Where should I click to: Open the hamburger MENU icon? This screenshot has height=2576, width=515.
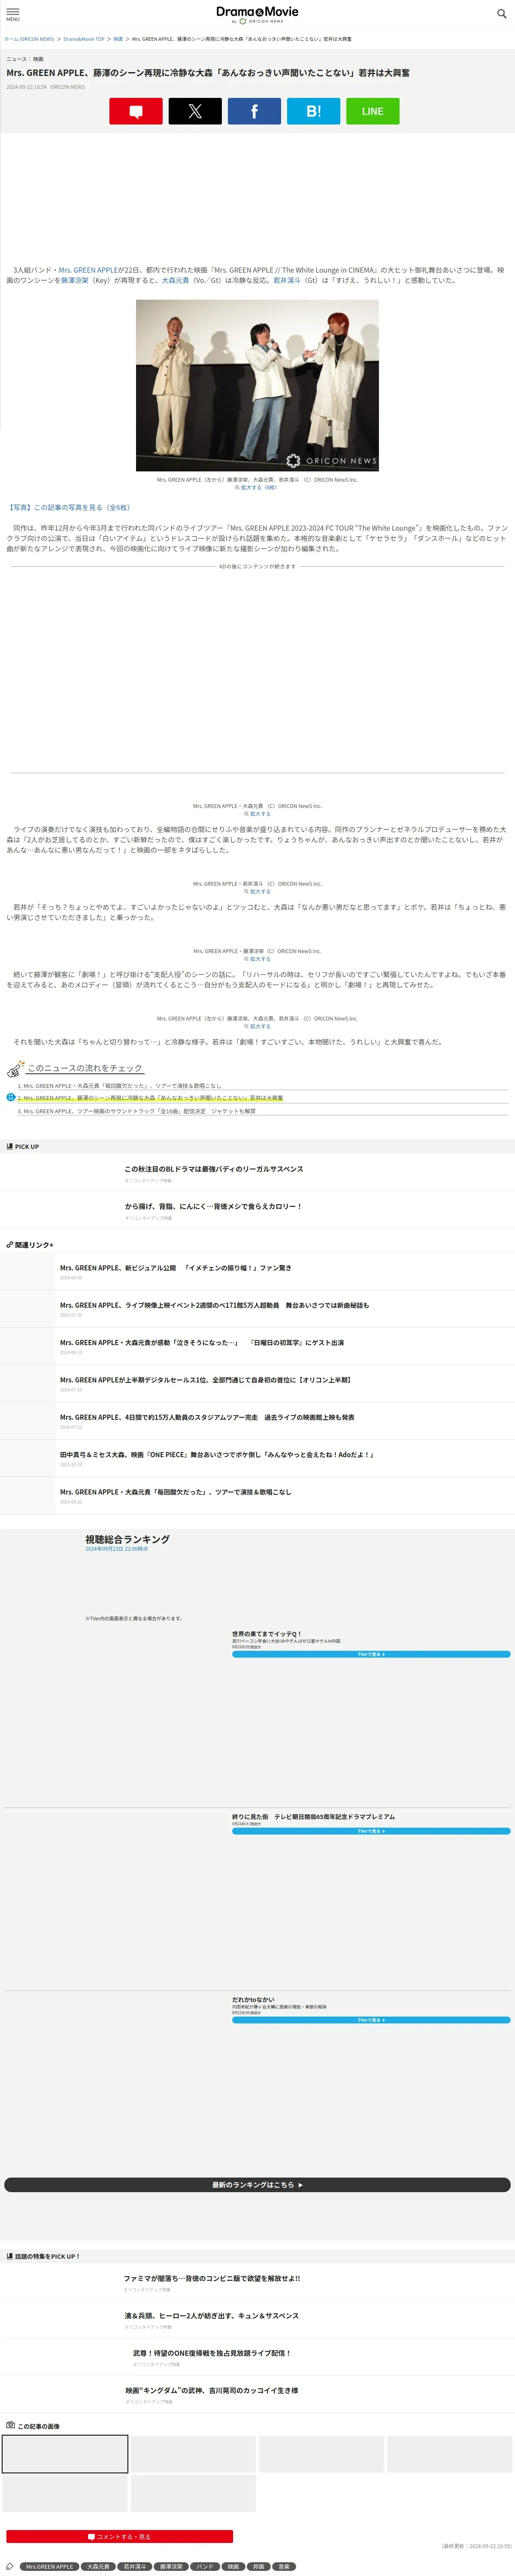[13, 14]
